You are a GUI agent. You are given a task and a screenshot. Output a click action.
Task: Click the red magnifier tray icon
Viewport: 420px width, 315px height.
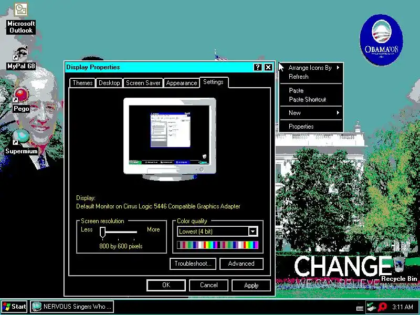coord(383,307)
